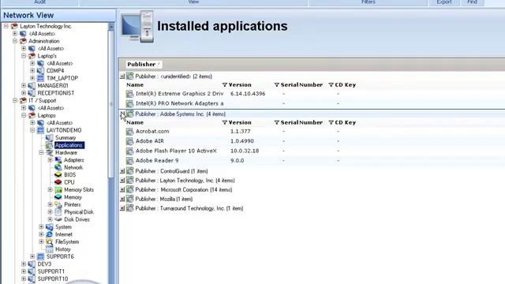Collapse the Adobe Systems Inc. publisher group
Viewport: 505px width, 284px height.
[x=122, y=114]
